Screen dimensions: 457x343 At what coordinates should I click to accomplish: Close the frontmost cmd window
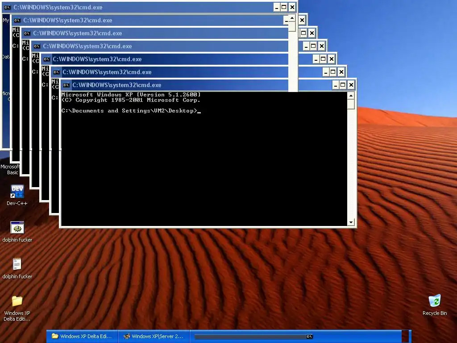[351, 85]
